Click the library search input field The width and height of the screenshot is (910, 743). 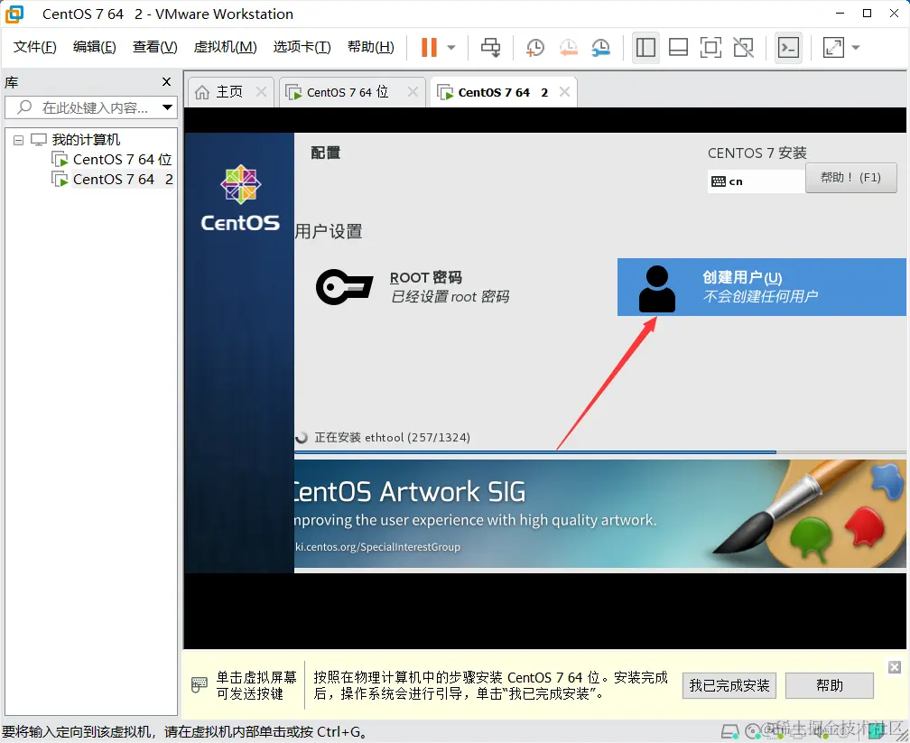(x=90, y=107)
